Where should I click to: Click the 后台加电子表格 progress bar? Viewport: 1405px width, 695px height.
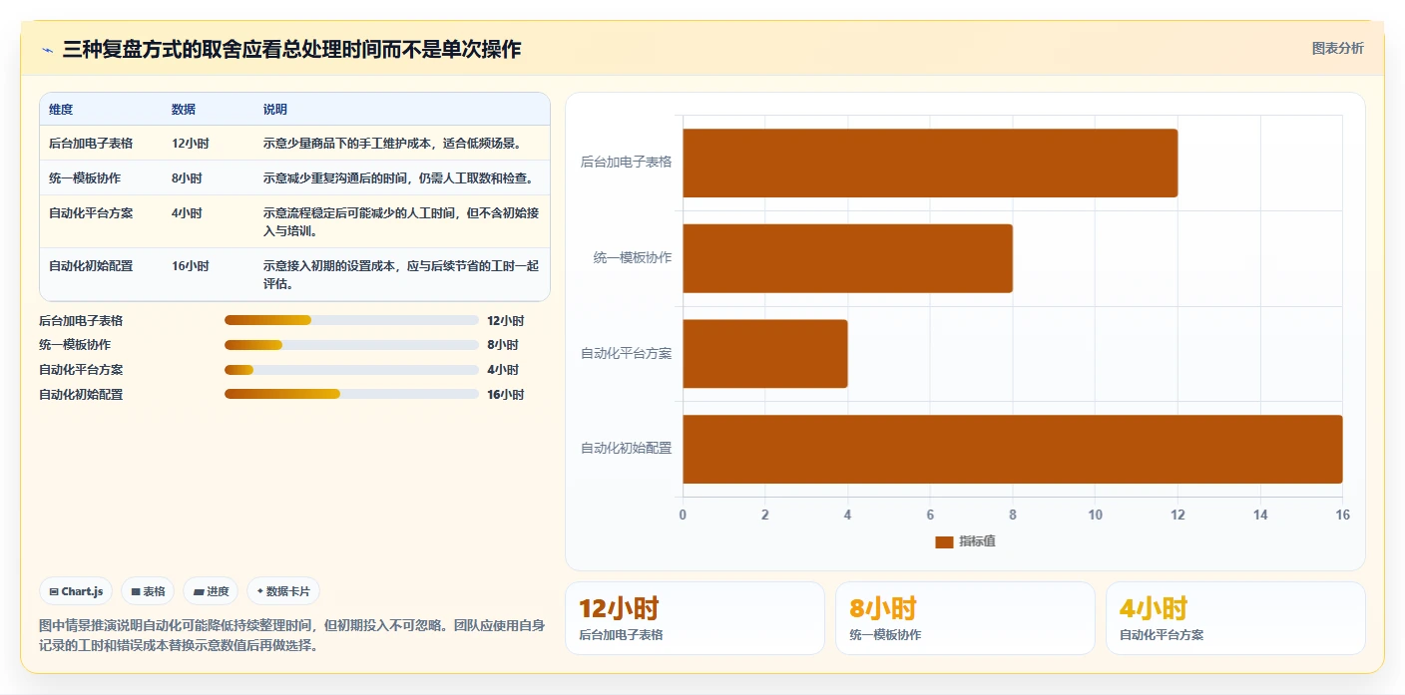coord(351,320)
